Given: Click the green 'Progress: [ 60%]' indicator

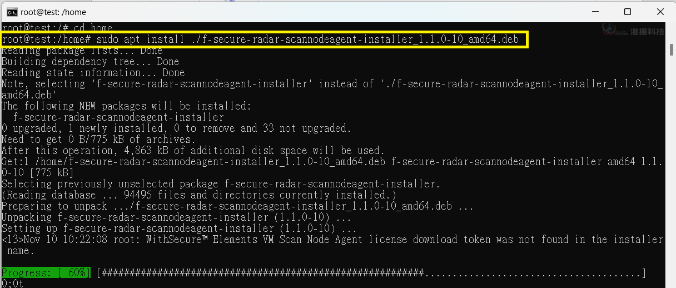Looking at the screenshot, I should point(46,273).
